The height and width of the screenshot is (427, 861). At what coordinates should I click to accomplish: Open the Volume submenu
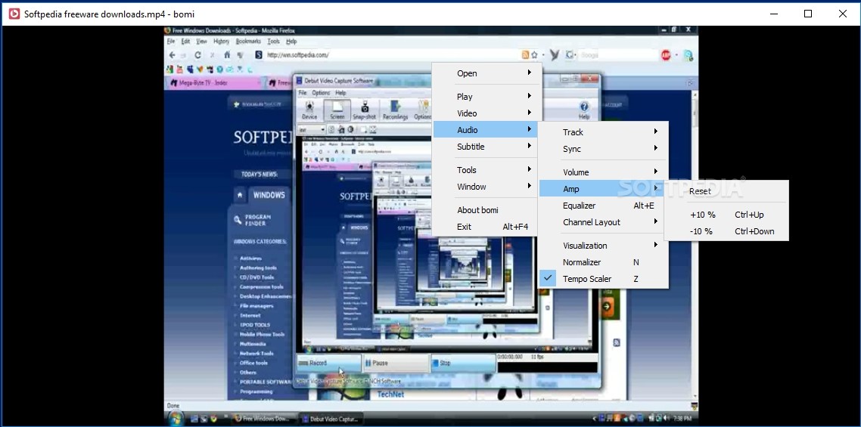point(604,172)
